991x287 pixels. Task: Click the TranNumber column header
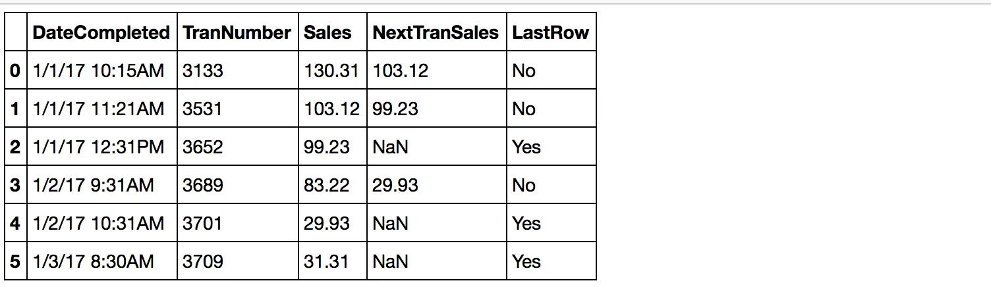[237, 33]
